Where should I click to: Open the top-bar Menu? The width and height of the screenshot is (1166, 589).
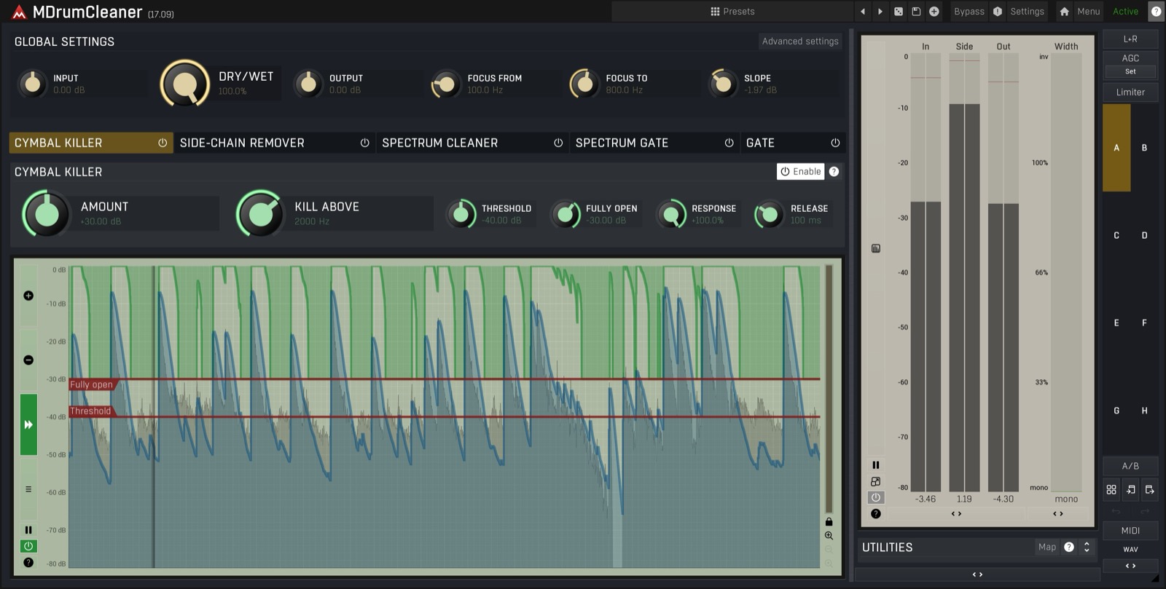(x=1088, y=11)
